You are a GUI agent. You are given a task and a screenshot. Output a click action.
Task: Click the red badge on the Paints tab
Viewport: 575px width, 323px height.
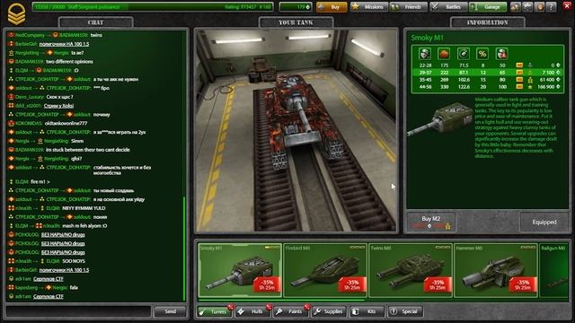coord(307,307)
